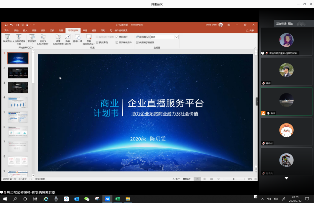The width and height of the screenshot is (314, 203).
Task: Click the 备注 notes button in status bar
Action: pyautogui.click(x=176, y=179)
